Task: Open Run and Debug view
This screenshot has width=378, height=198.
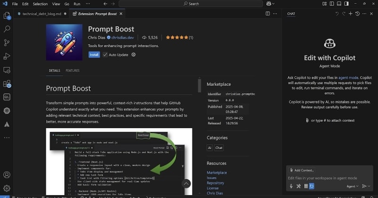Action: 7,57
